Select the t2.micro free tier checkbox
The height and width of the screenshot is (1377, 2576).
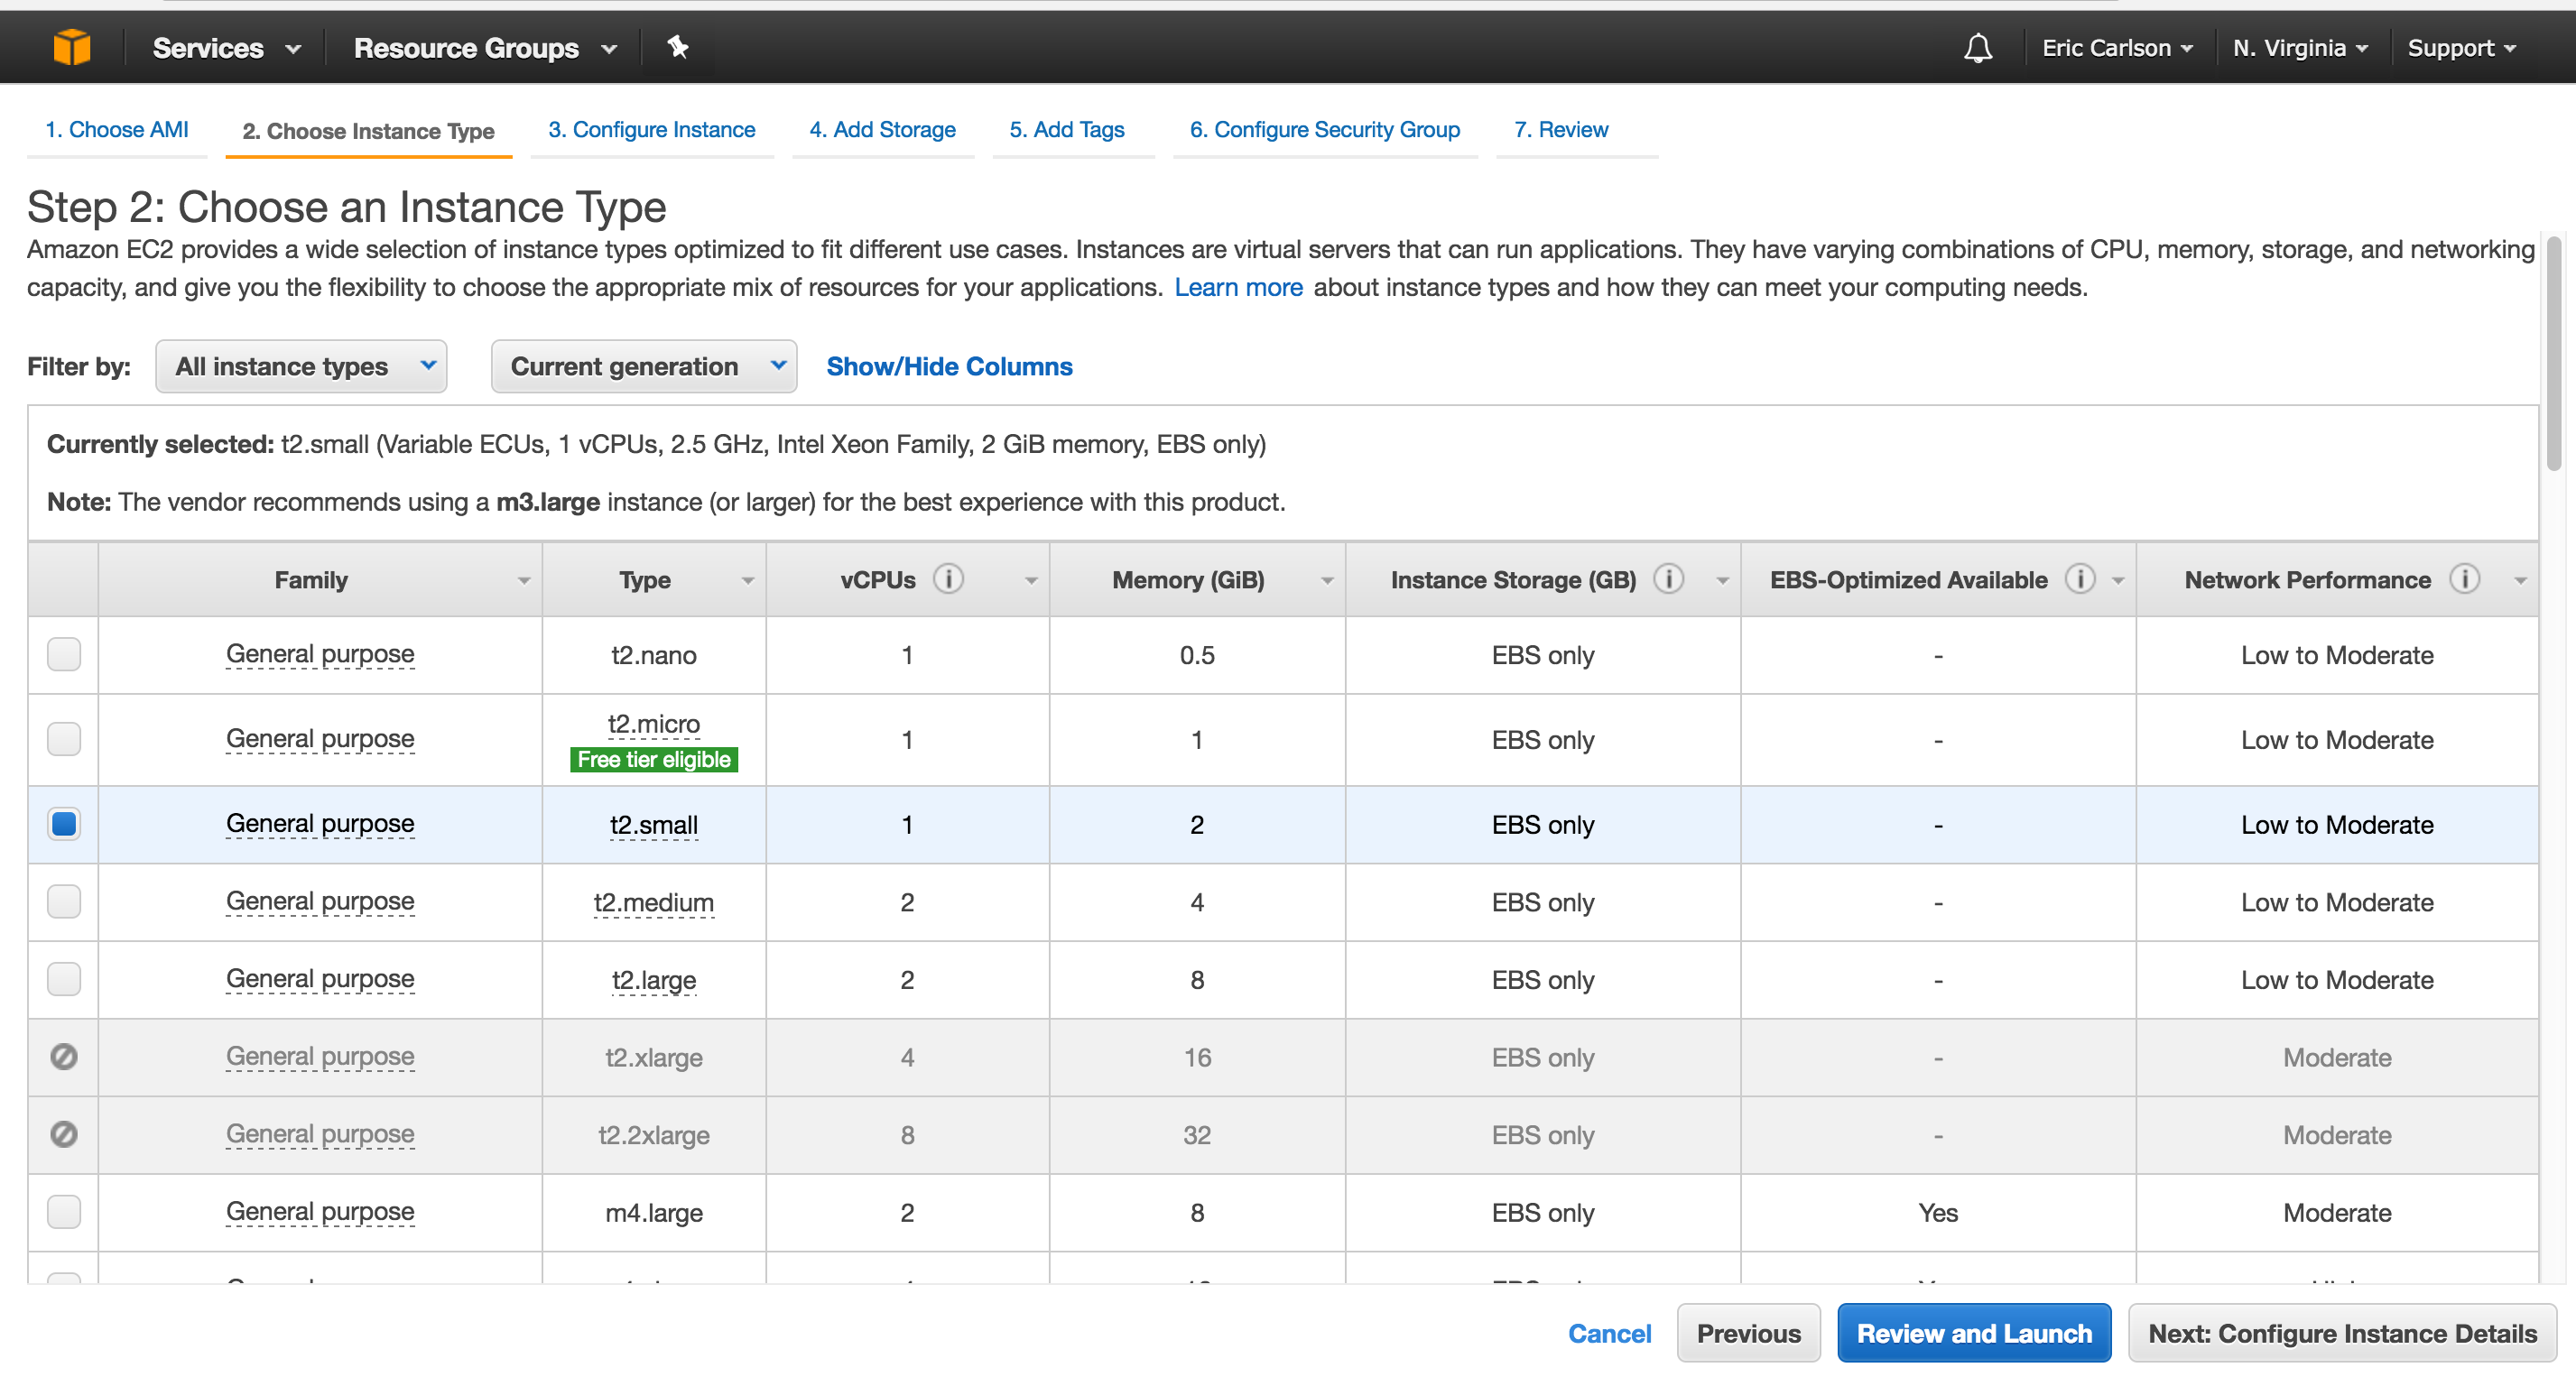point(63,738)
